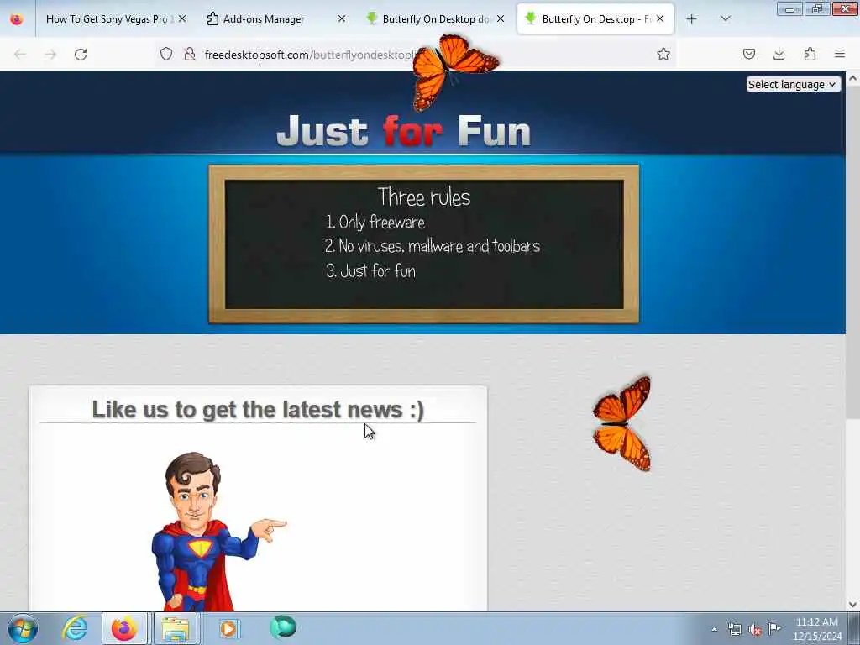Open the list all tabs dropdown
Image resolution: width=860 pixels, height=645 pixels.
[x=725, y=19]
